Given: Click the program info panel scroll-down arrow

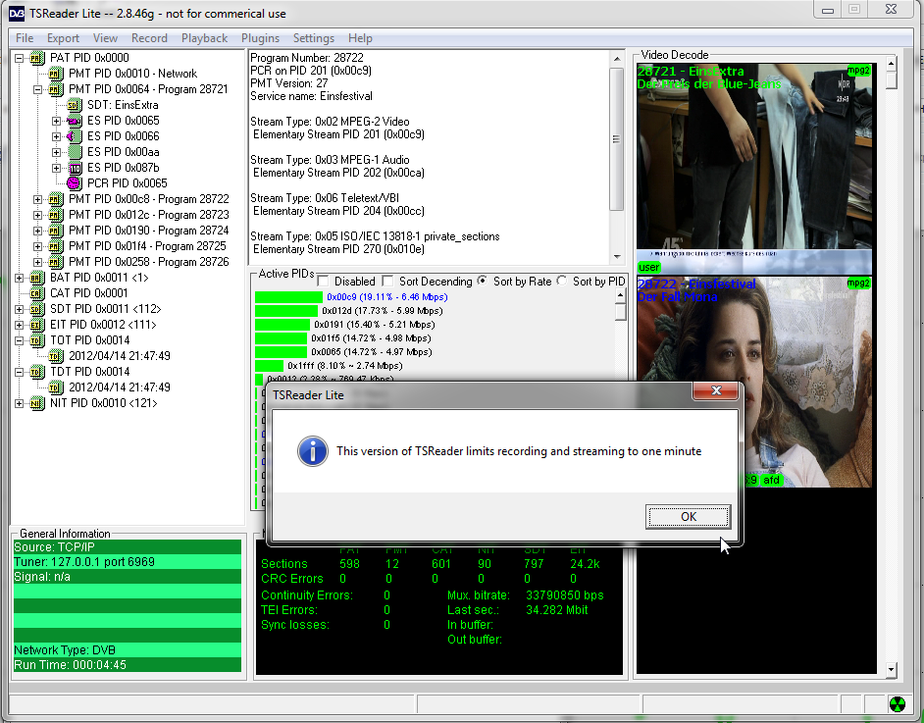Looking at the screenshot, I should [616, 257].
